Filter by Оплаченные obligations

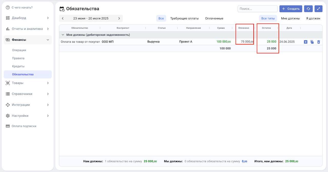214,18
